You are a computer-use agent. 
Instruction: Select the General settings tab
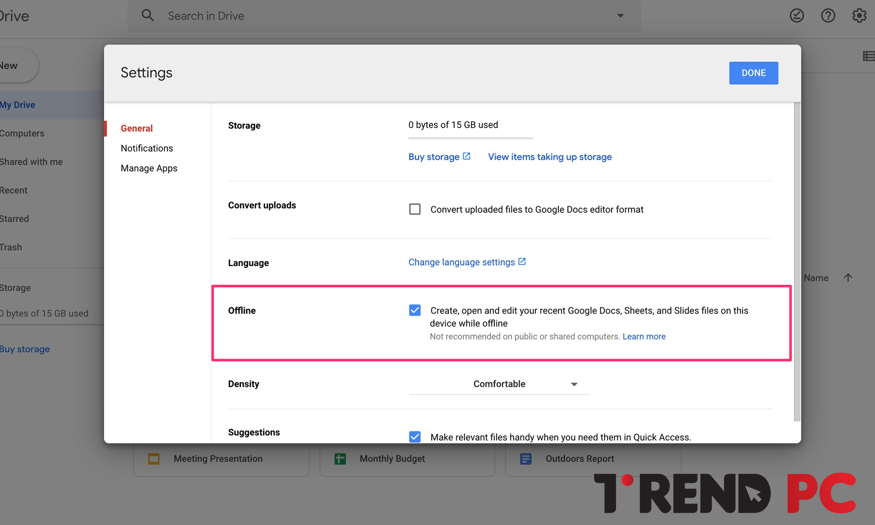tap(137, 128)
